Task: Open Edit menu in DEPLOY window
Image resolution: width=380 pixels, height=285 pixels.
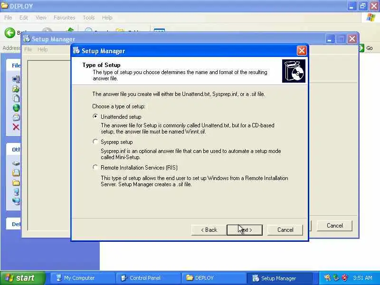Action: (x=23, y=18)
